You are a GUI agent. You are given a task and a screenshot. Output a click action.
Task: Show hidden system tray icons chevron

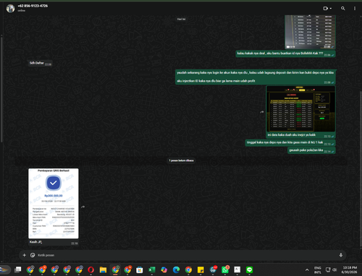(x=307, y=269)
